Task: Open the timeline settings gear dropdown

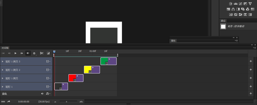Action: click(x=34, y=53)
